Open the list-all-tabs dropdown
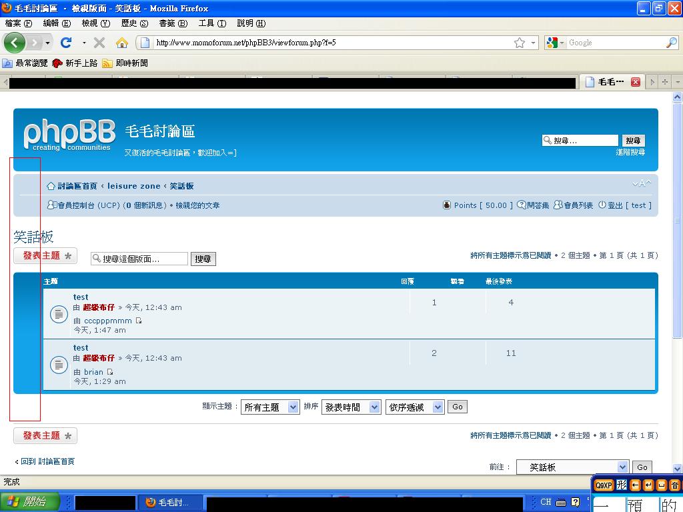Screen dimensions: 683x512 678,82
